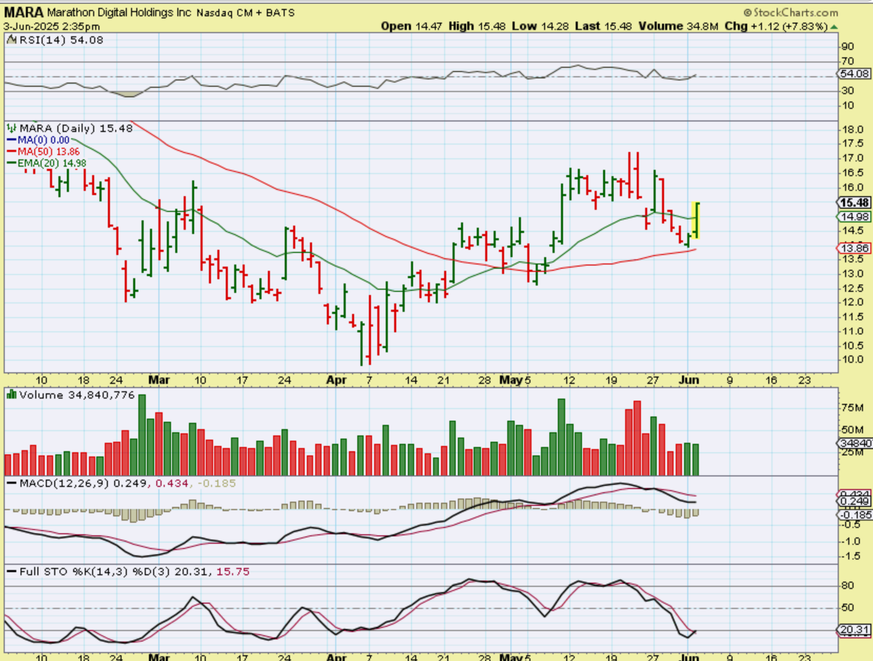The width and height of the screenshot is (873, 661).
Task: Click the green 14.98 EMA tag on axis
Action: pyautogui.click(x=854, y=217)
